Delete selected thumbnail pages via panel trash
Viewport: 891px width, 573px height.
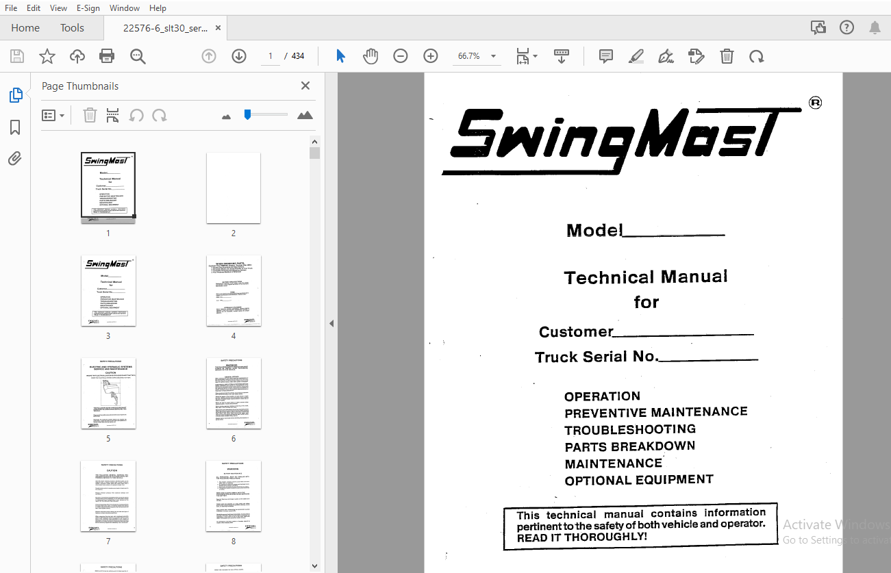[90, 115]
